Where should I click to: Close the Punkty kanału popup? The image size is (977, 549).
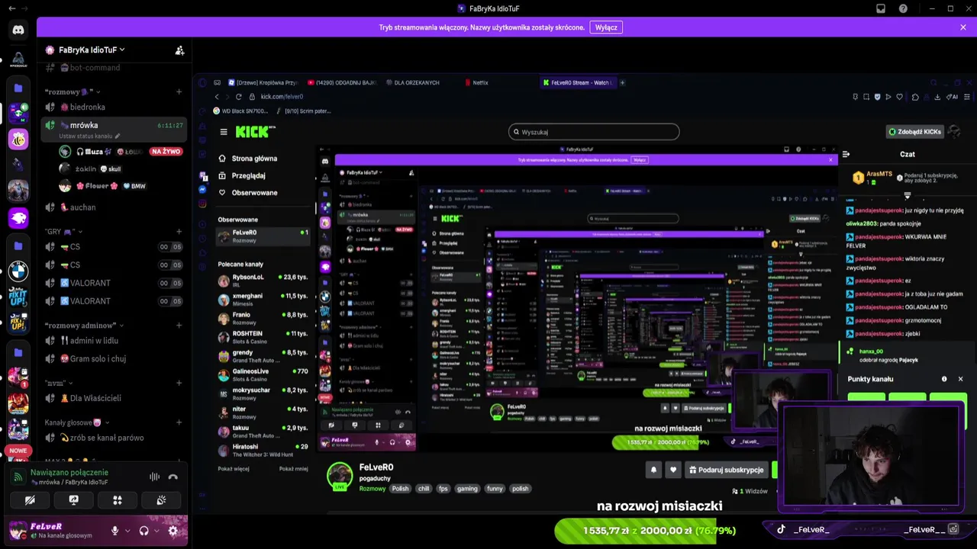point(960,379)
